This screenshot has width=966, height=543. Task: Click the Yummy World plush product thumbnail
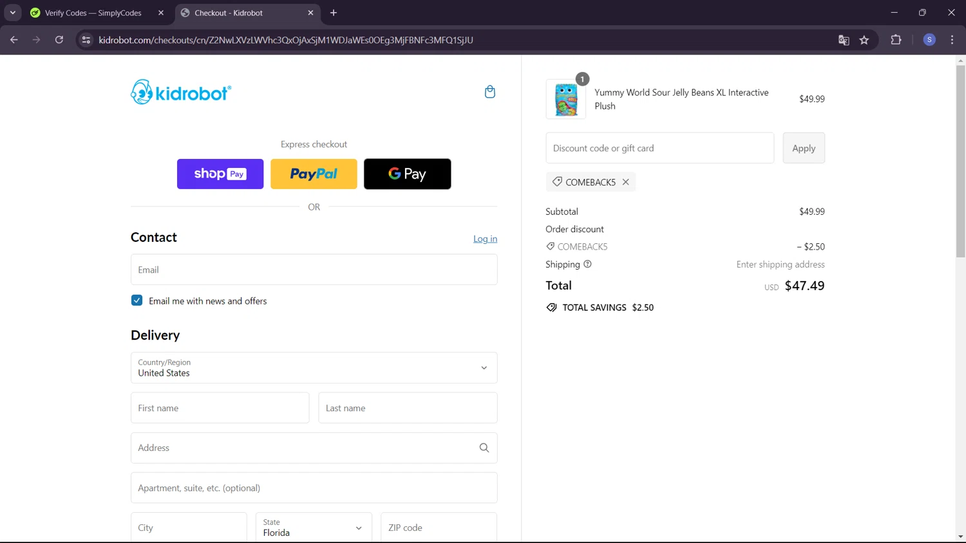[x=566, y=99]
